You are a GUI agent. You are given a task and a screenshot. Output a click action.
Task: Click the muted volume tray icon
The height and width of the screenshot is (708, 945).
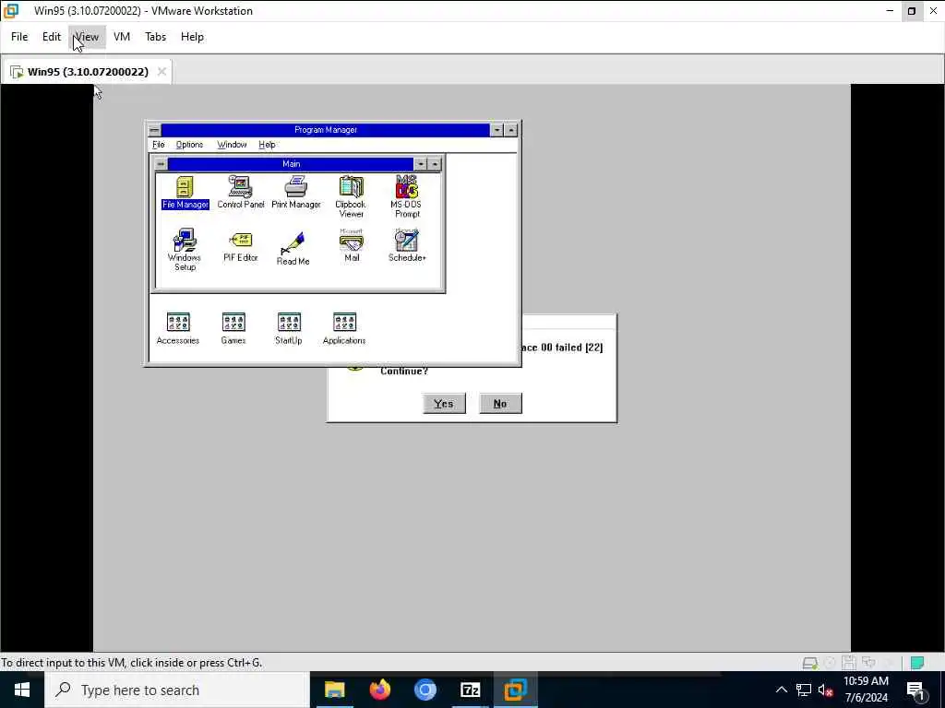coord(825,690)
